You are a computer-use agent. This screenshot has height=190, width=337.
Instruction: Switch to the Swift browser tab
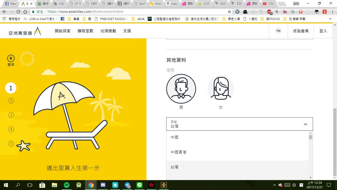(x=140, y=4)
